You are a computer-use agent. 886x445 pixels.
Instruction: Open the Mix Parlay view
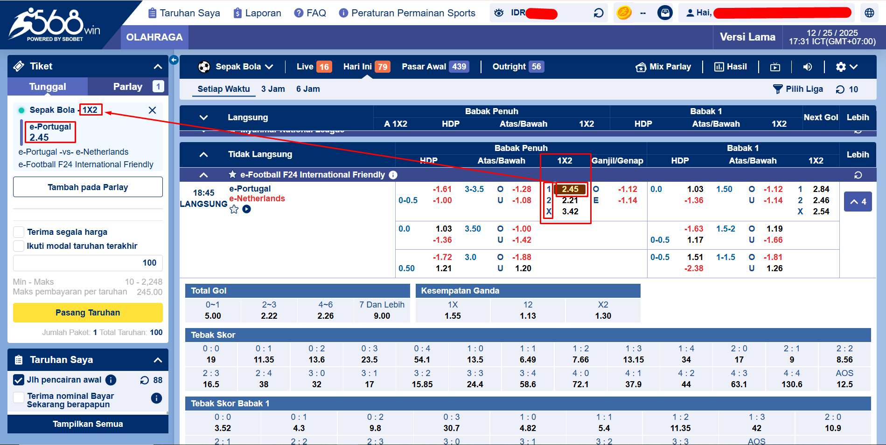coord(663,67)
